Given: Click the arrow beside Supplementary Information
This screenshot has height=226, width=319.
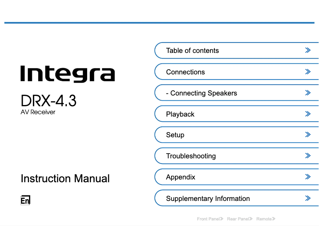Looking at the screenshot, I should pyautogui.click(x=307, y=198).
